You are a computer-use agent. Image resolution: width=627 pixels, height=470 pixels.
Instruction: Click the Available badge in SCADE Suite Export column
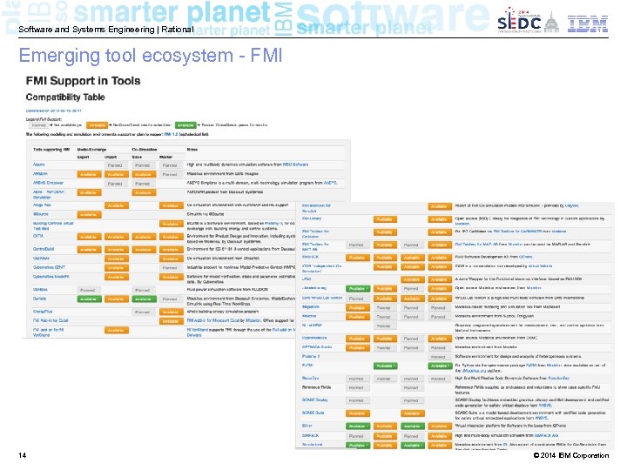358,413
